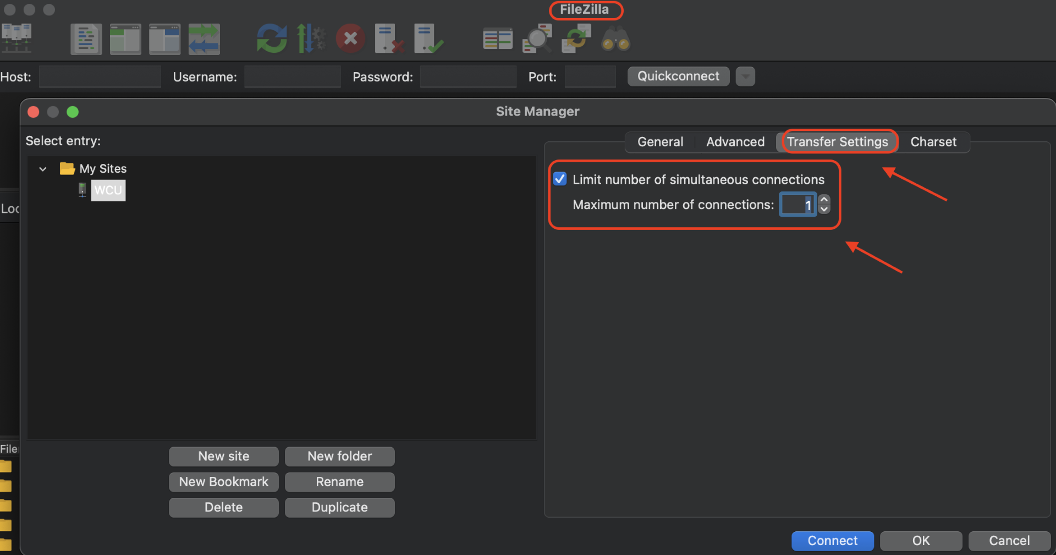Image resolution: width=1056 pixels, height=555 pixels.
Task: Switch to the General tab
Action: [x=660, y=142]
